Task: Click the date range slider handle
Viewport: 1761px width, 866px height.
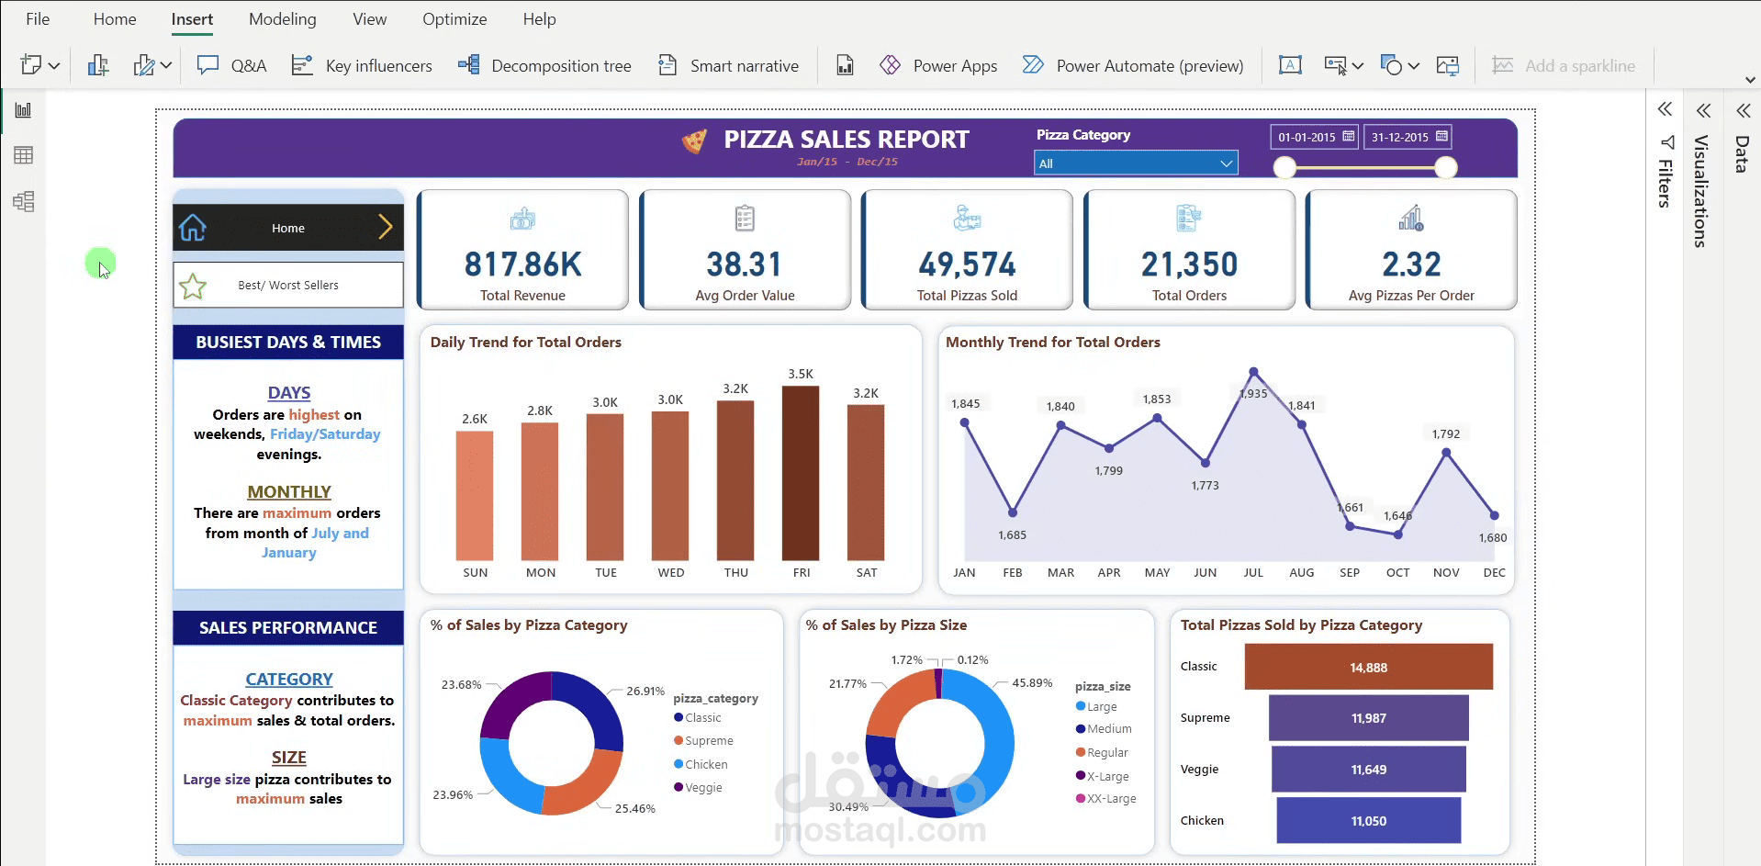Action: tap(1283, 168)
